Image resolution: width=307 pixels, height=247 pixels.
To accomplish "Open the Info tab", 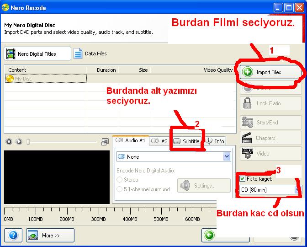I will pos(215,141).
